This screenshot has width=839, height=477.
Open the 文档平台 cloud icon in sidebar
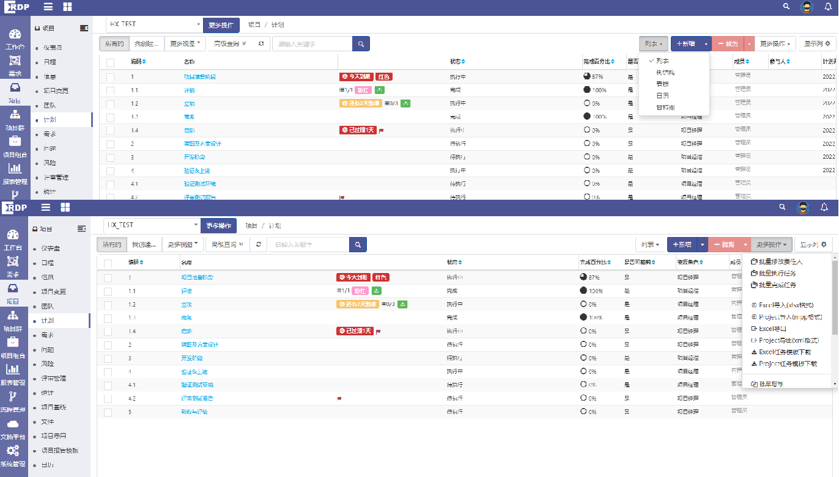[x=13, y=424]
